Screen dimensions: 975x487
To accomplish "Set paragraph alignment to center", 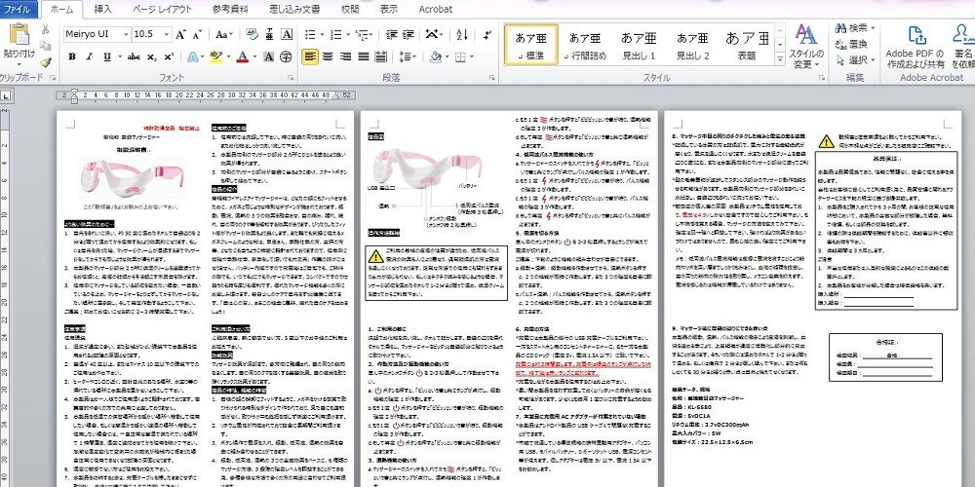I will (328, 56).
